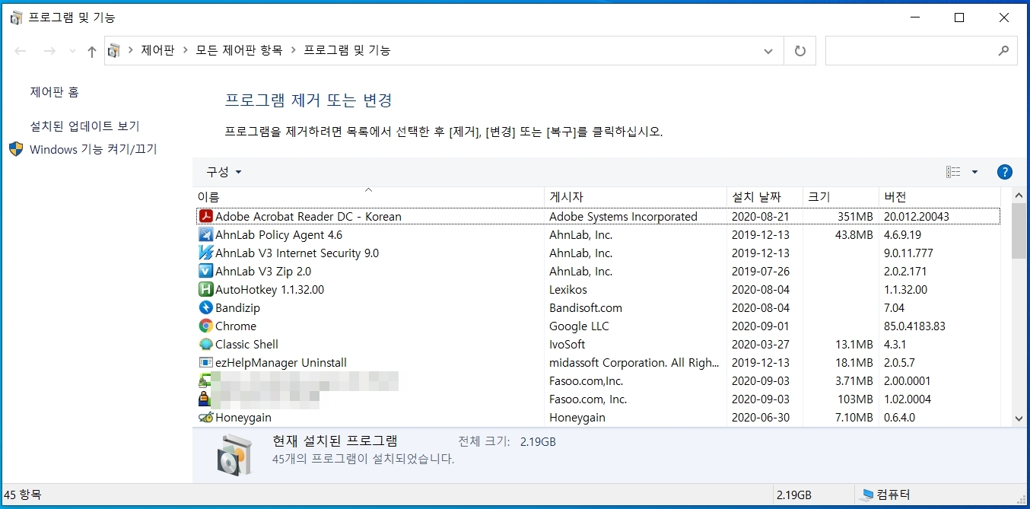This screenshot has width=1030, height=509.
Task: Click the refresh button in the address bar
Action: (x=800, y=51)
